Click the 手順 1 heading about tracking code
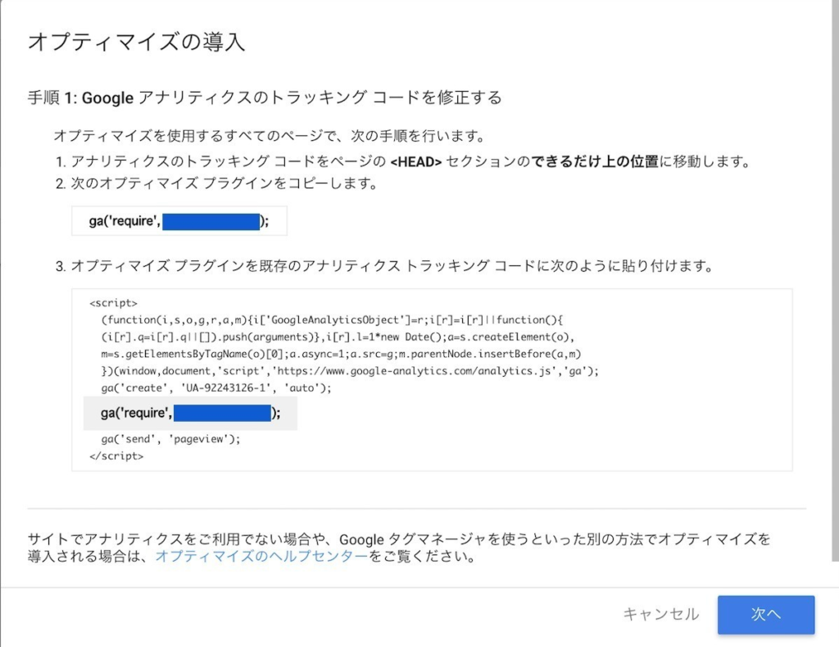This screenshot has width=839, height=647. (x=265, y=97)
